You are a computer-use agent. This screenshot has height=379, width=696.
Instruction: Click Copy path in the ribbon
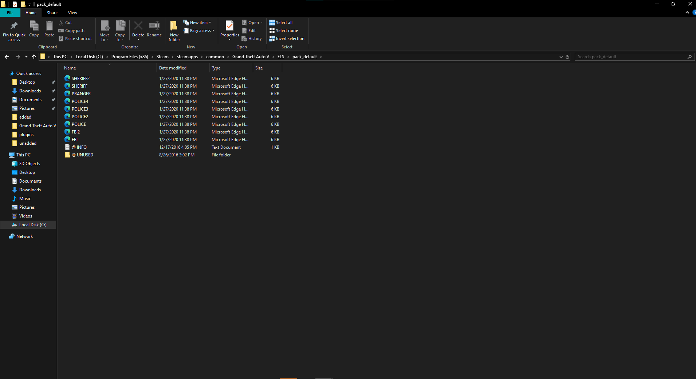[71, 31]
